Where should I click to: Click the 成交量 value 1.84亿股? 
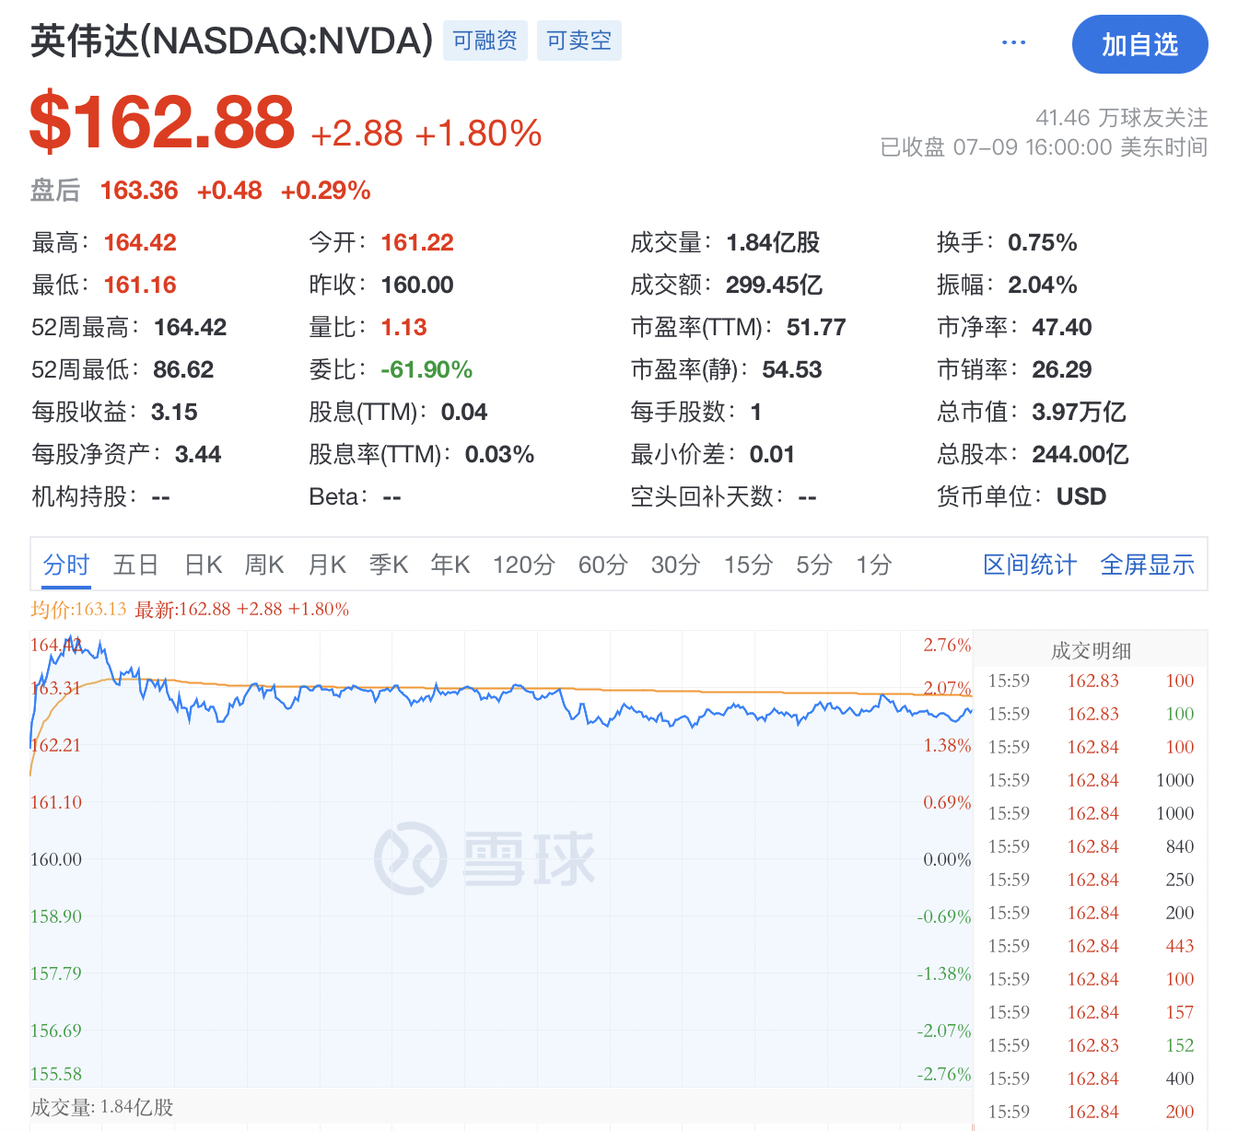tap(773, 242)
